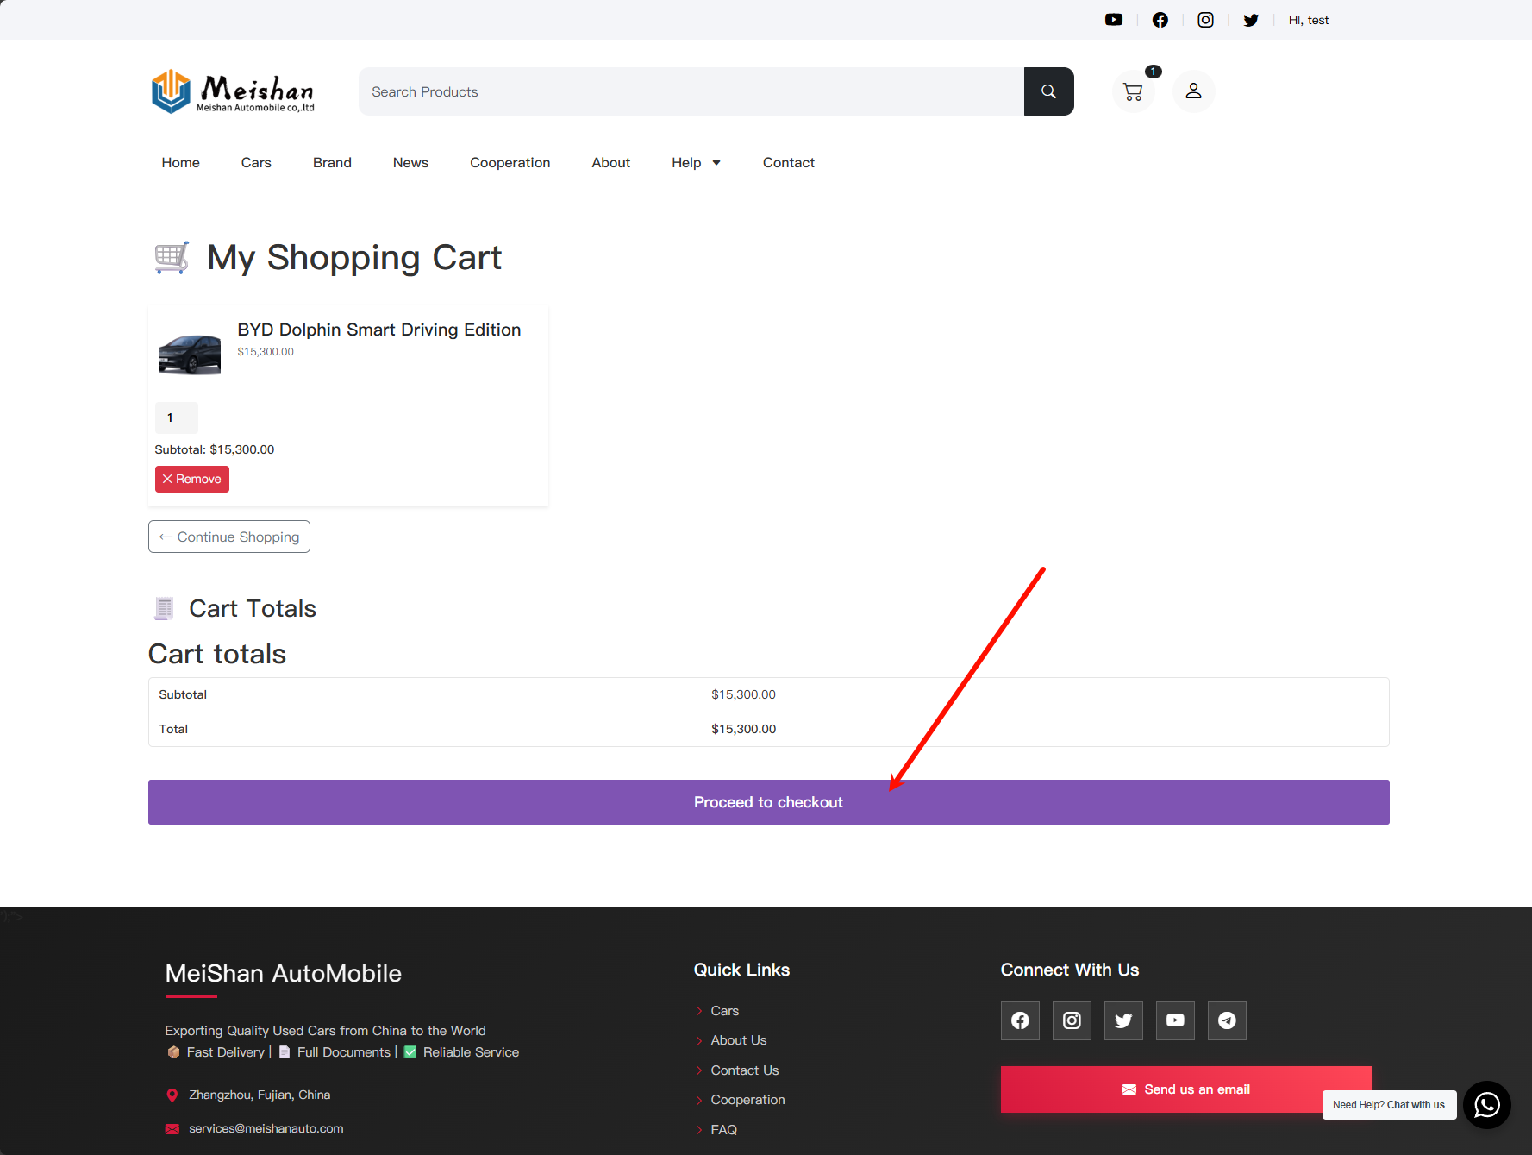Click the BYD Dolphin car thumbnail
1532x1155 pixels.
tap(190, 354)
